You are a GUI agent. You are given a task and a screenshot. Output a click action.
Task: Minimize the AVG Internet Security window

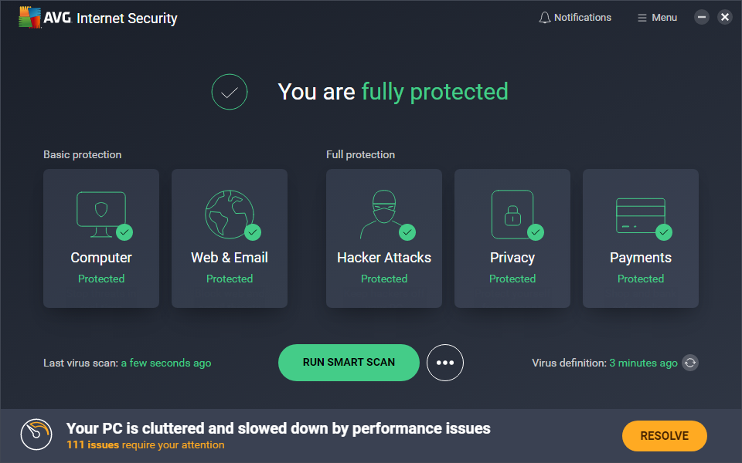click(x=702, y=17)
